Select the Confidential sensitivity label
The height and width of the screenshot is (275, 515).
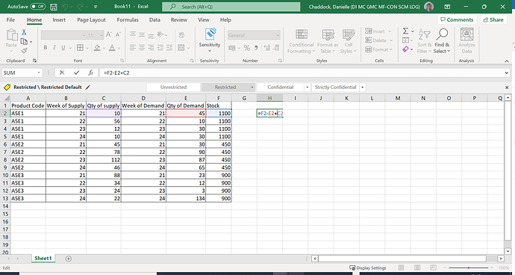pyautogui.click(x=280, y=87)
